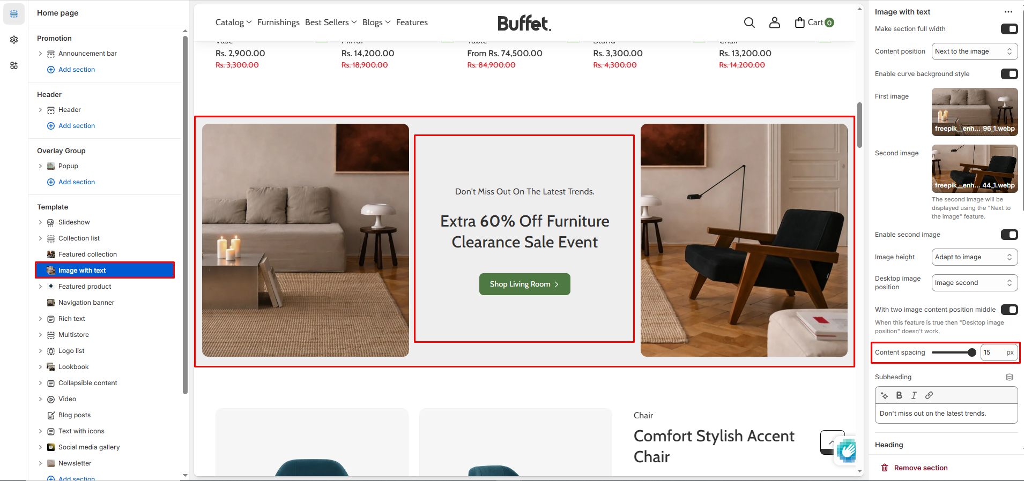Open the app embeds icon in sidebar
Screen dimensions: 1024x481
pos(14,65)
